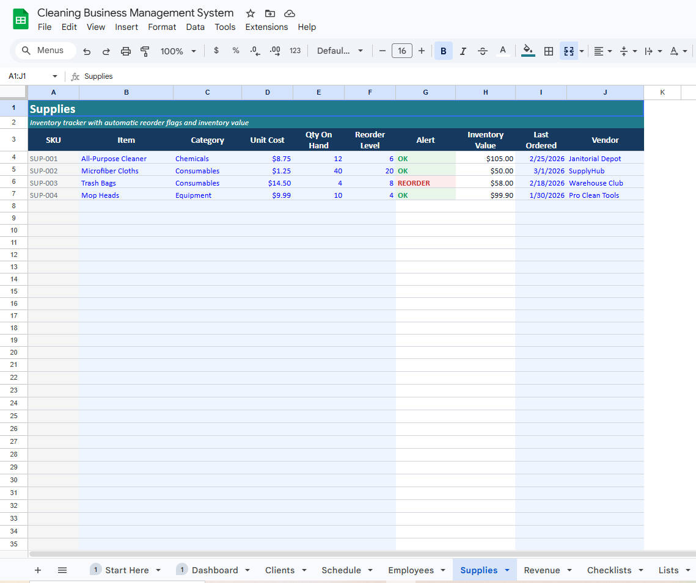Open the Insert menu
The height and width of the screenshot is (583, 696).
pos(126,27)
